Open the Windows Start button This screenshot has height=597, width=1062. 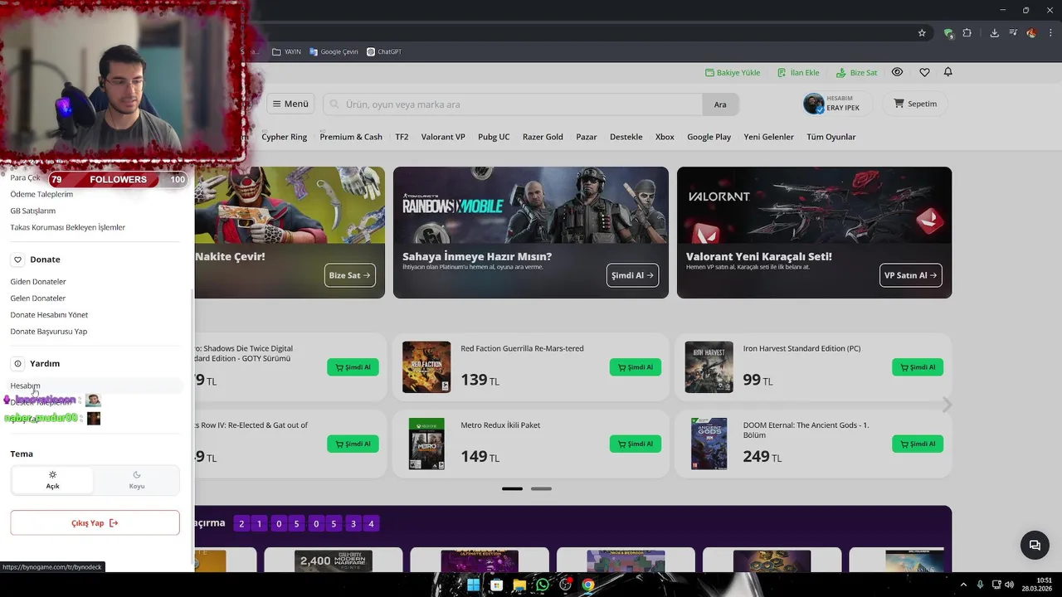point(473,585)
